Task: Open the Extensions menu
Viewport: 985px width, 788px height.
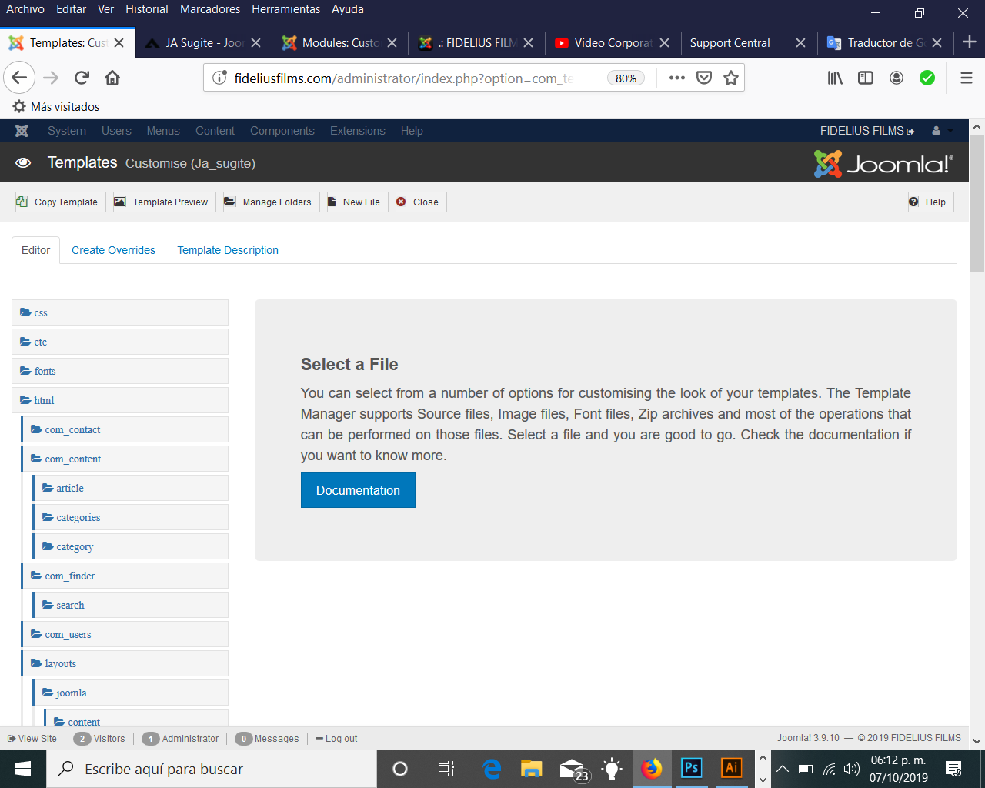Action: [x=357, y=131]
